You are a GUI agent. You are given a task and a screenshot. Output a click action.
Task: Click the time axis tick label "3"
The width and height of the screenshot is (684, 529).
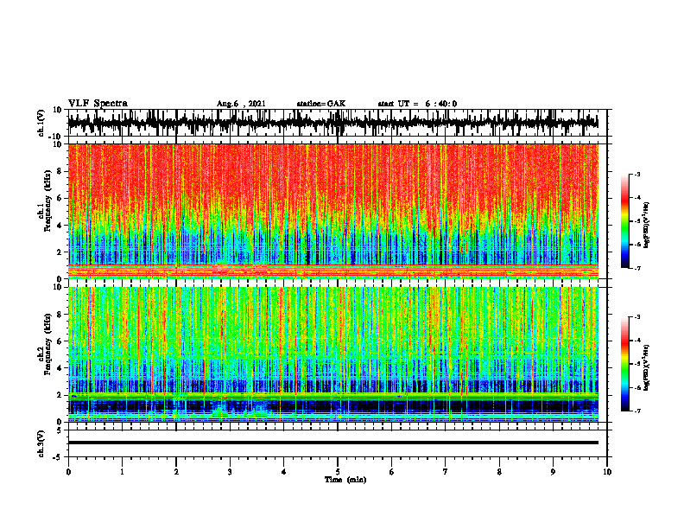230,472
